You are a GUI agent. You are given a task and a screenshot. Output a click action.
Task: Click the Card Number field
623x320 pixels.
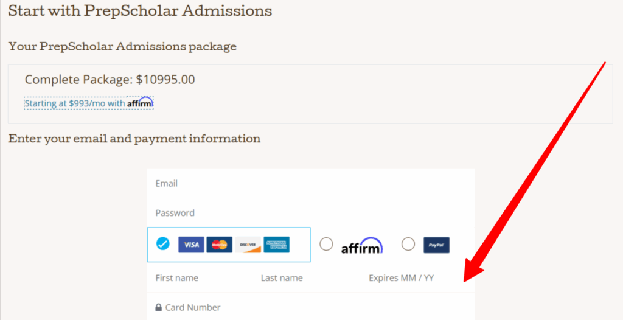point(311,307)
